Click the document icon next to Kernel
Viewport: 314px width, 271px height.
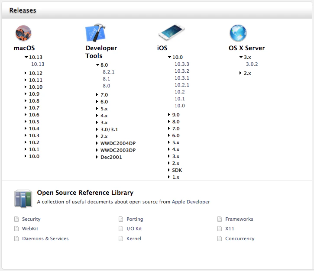(x=121, y=239)
